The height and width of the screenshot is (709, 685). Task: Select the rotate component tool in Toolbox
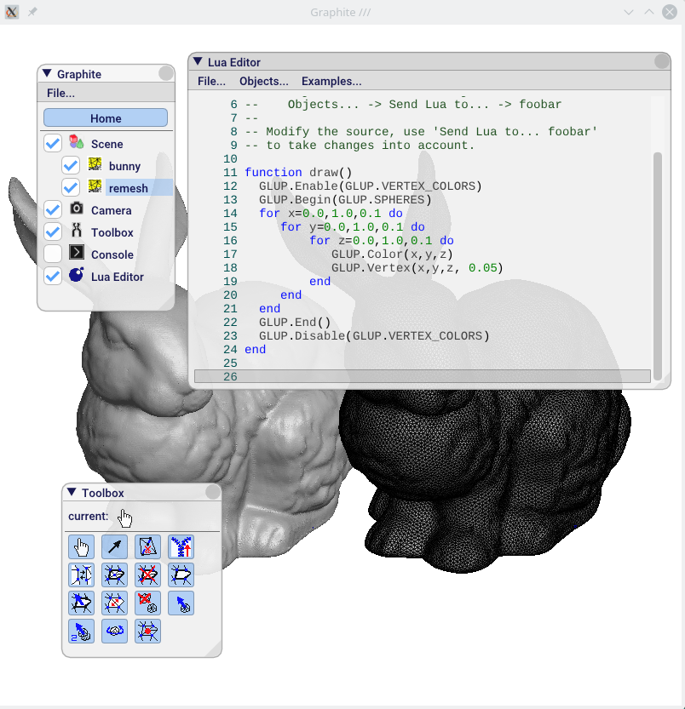114,632
